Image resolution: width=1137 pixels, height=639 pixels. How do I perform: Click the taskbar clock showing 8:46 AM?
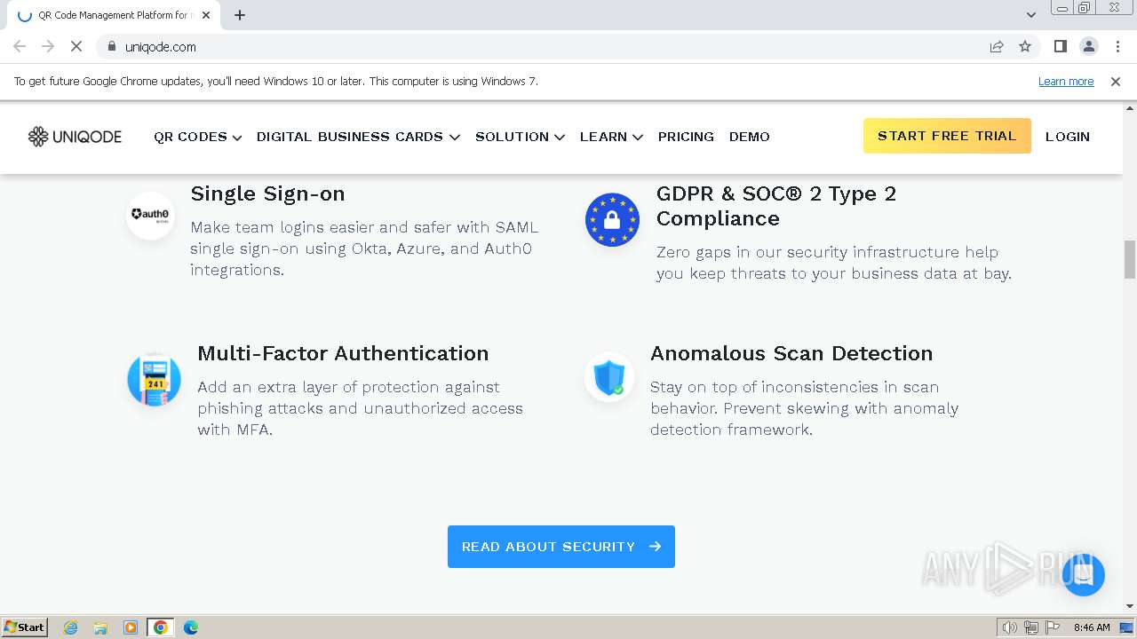(1092, 627)
